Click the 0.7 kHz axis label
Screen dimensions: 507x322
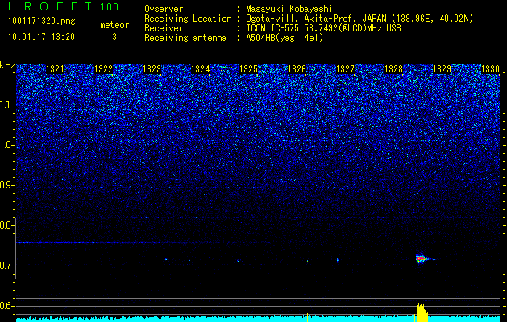click(x=6, y=266)
